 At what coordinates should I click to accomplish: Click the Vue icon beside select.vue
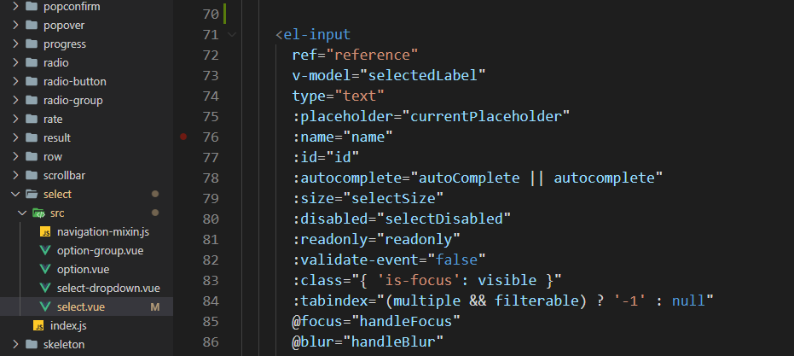click(x=45, y=306)
